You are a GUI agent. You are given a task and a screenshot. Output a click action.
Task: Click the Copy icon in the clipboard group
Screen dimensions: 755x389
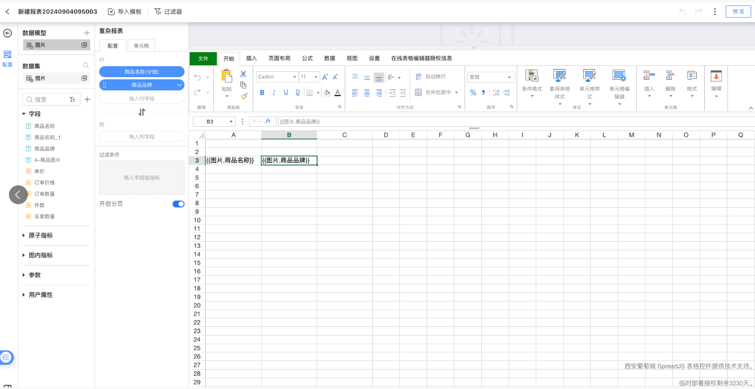(x=243, y=85)
